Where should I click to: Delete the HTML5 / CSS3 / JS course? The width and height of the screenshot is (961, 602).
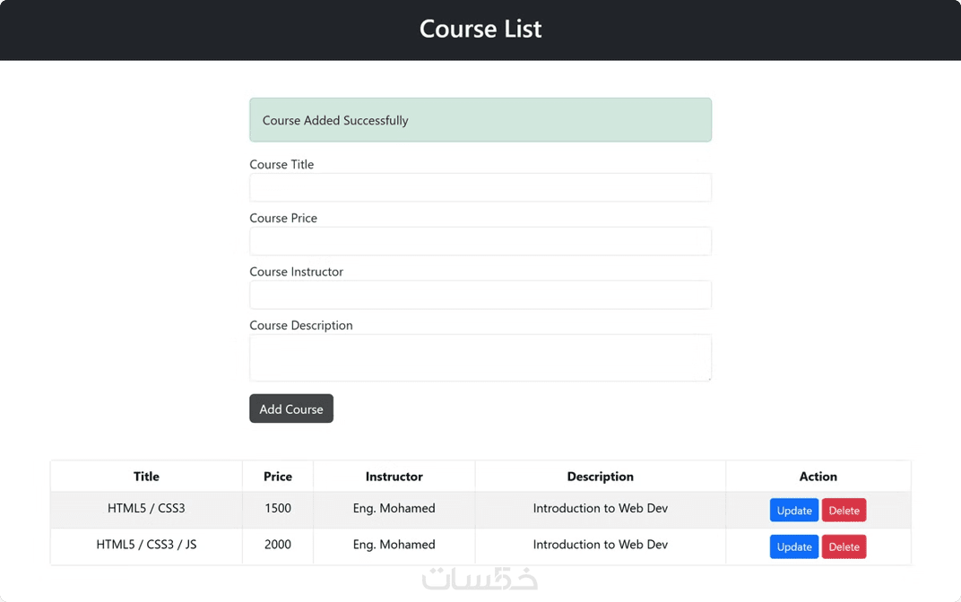[844, 546]
